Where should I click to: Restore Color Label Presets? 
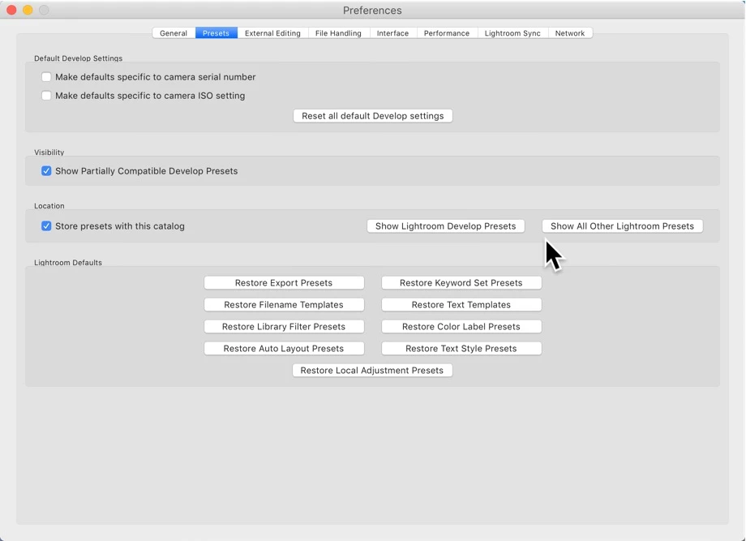tap(461, 326)
